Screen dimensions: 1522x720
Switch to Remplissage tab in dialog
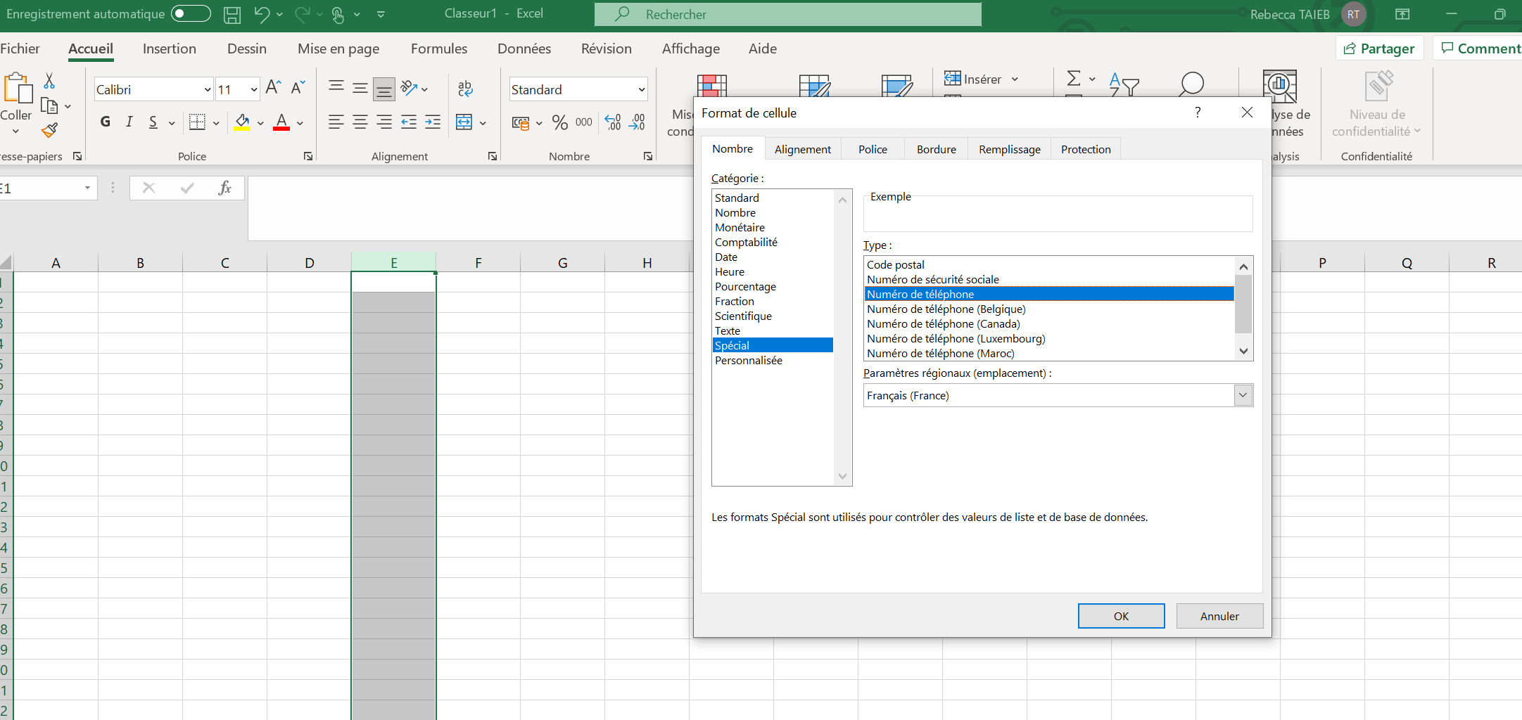1010,149
